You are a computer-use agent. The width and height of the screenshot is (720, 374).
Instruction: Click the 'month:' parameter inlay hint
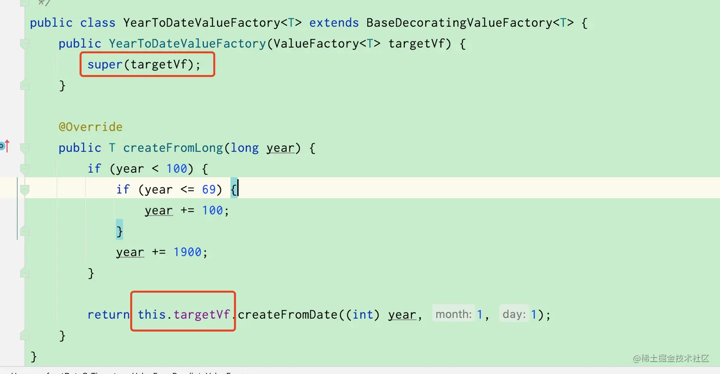pyautogui.click(x=454, y=314)
